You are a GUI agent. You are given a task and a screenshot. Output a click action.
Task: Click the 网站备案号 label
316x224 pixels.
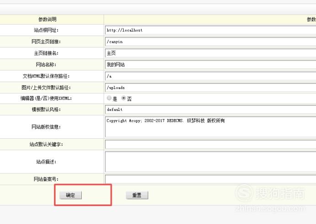[x=46, y=179]
